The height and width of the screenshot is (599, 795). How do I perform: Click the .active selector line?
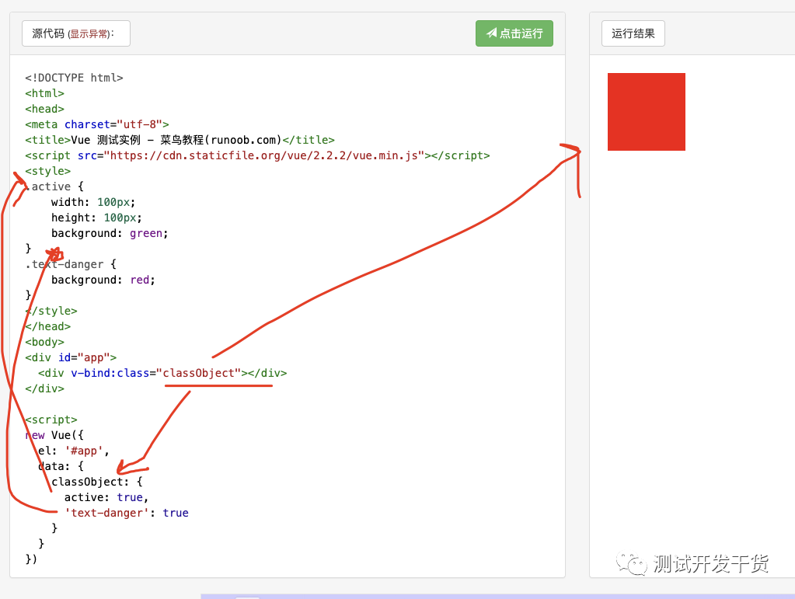tap(54, 186)
